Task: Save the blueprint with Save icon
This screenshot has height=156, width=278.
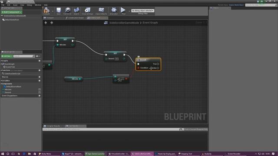Action: click(x=59, y=11)
